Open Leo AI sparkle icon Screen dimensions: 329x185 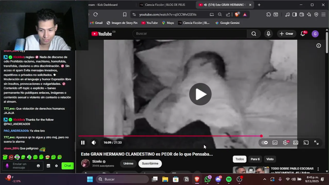pyautogui.click(x=309, y=14)
